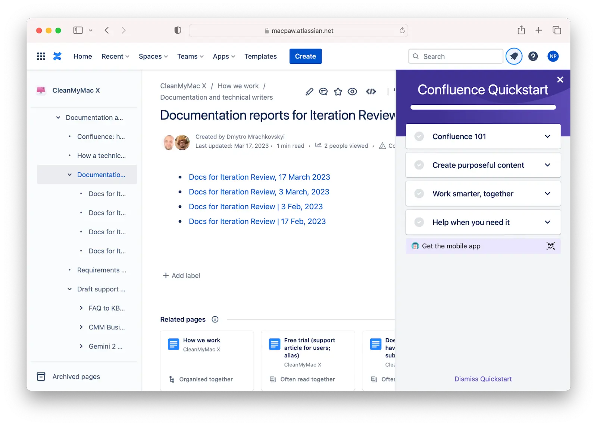Check the Confluence 101 completion circle

(419, 137)
